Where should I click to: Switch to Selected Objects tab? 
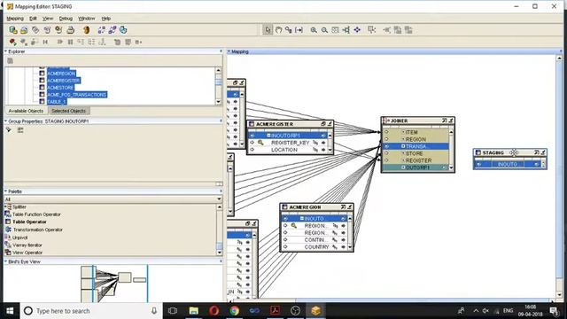click(68, 111)
